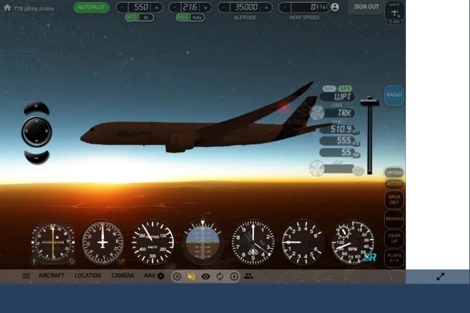Click the WPT waypoint display

click(338, 97)
